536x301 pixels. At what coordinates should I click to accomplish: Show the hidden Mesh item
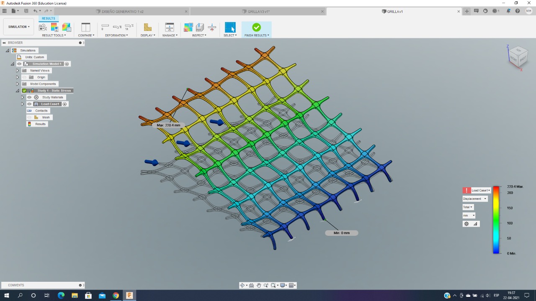click(x=29, y=117)
